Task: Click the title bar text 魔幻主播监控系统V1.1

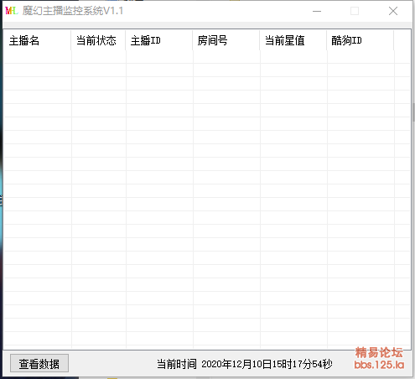Action: point(73,11)
